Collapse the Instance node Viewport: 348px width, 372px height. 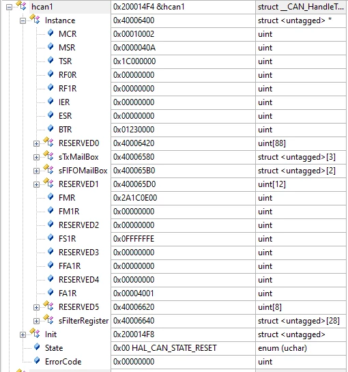coord(23,21)
